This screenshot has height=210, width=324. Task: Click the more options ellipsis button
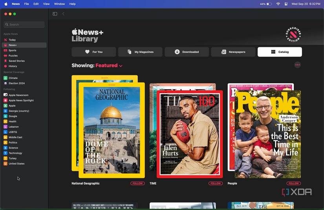[x=297, y=65]
